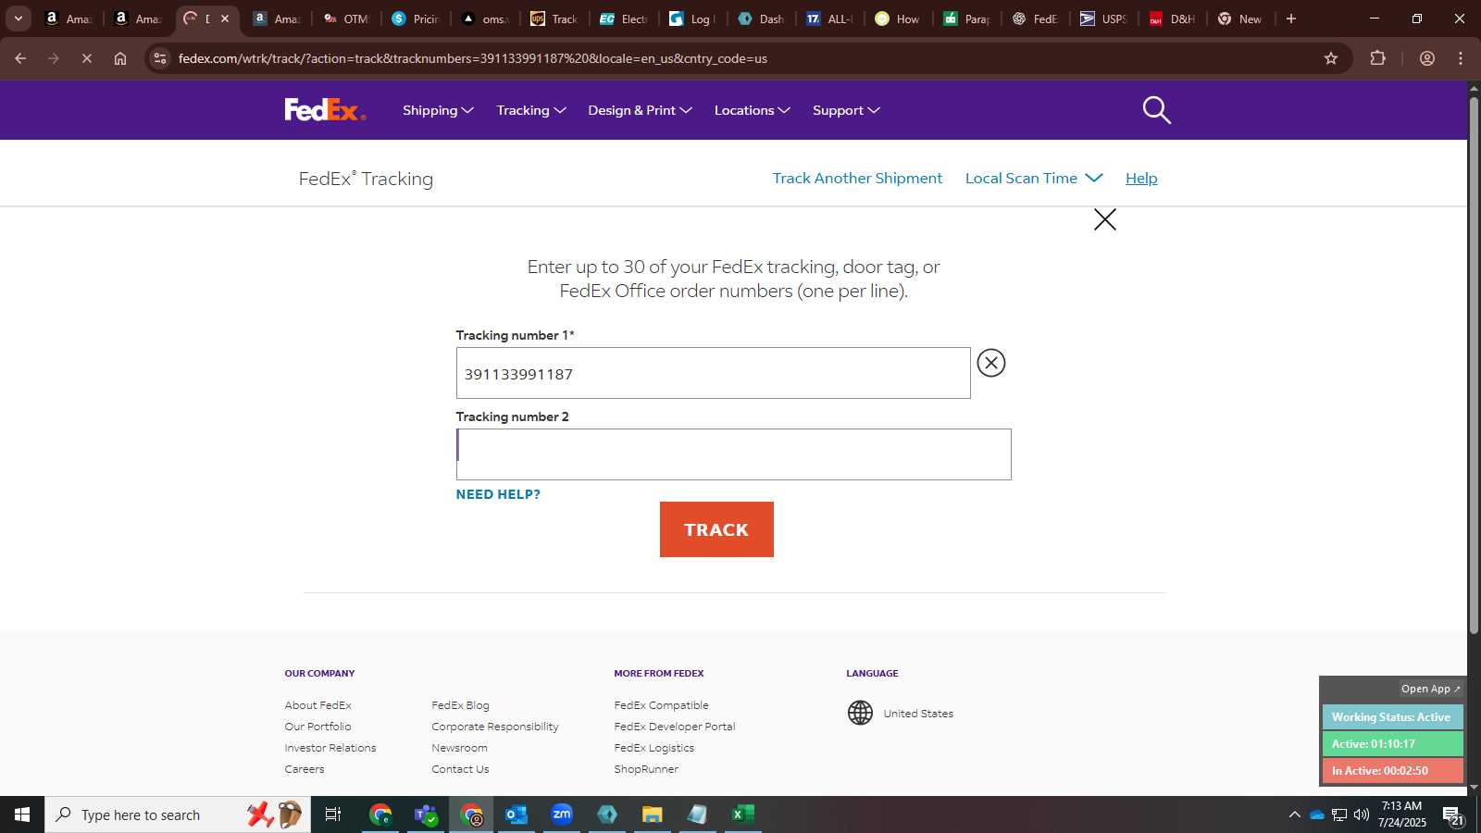Close the tracking entry panel with X
The image size is (1481, 833).
(1105, 219)
